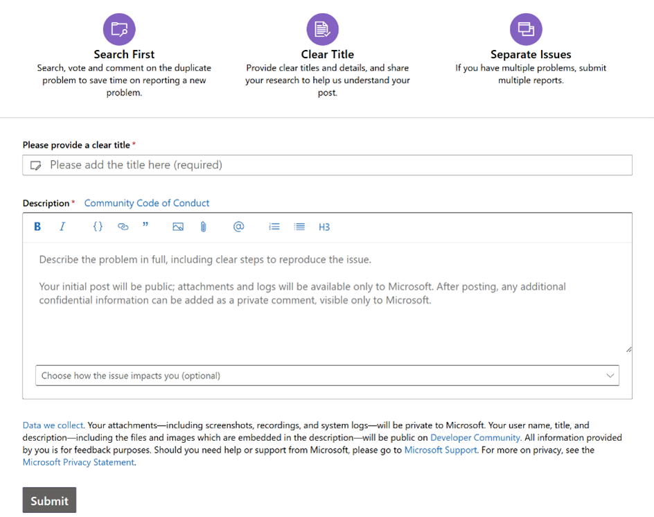Insert an image using picture icon
The image size is (654, 517).
(178, 227)
